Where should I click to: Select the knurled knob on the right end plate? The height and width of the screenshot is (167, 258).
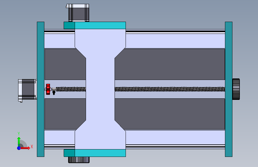(236, 89)
